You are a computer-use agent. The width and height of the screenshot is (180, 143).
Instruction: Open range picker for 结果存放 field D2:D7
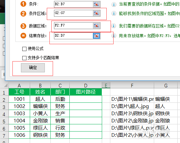tap(96, 36)
